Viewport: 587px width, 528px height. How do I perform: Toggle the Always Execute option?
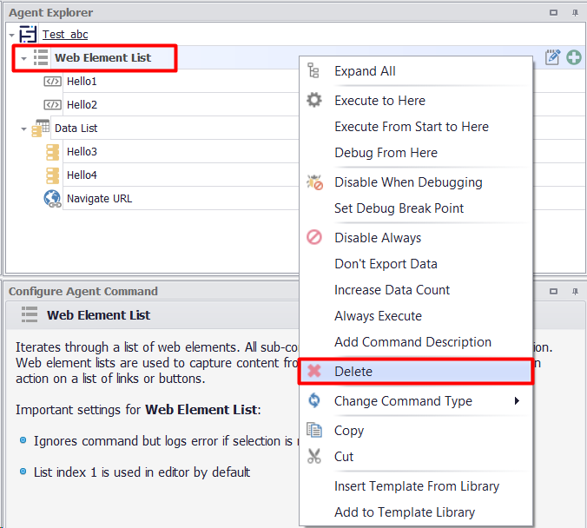pyautogui.click(x=378, y=316)
